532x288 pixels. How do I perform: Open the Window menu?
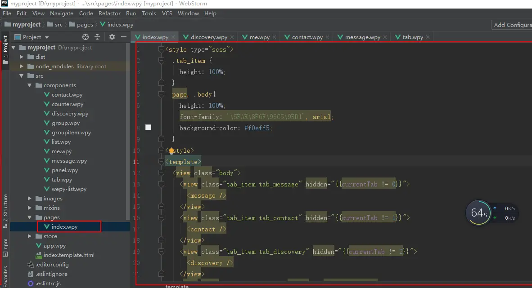pyautogui.click(x=188, y=13)
